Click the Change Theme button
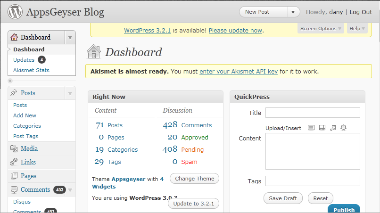The image size is (380, 213). [x=194, y=179]
